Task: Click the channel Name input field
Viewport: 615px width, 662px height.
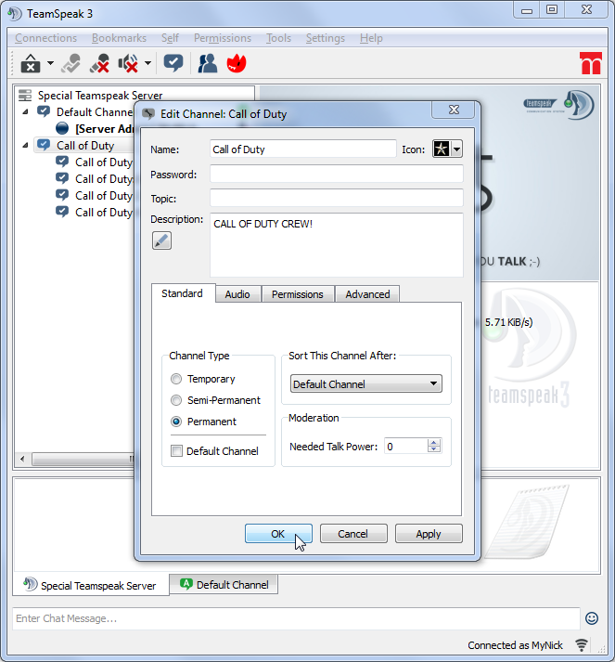Action: point(302,149)
